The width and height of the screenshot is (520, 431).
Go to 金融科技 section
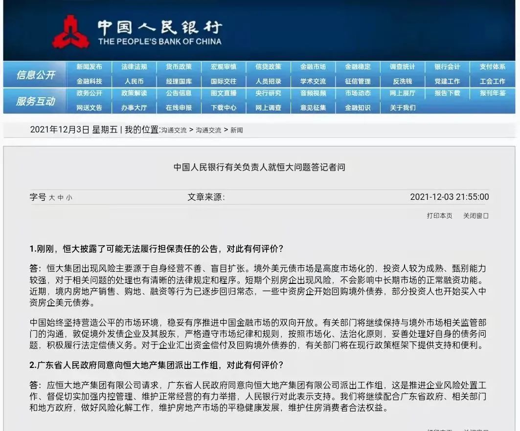pos(89,82)
